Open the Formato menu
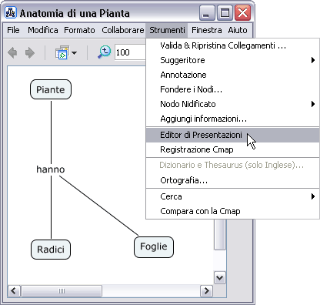The height and width of the screenshot is (305, 320). (79, 30)
